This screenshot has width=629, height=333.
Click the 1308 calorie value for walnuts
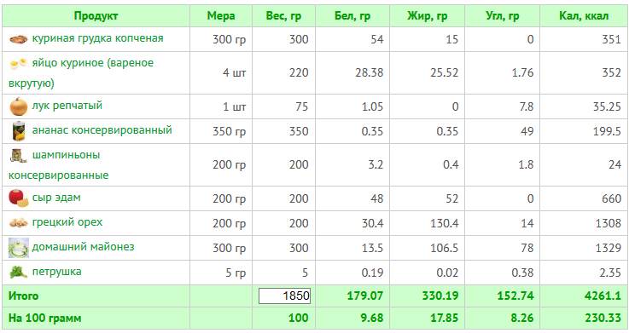[x=609, y=223]
